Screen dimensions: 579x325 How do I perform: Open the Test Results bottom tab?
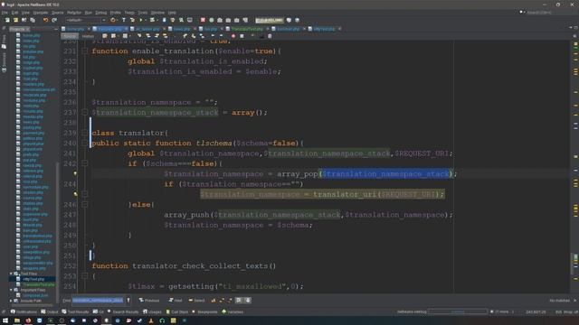(x=74, y=311)
